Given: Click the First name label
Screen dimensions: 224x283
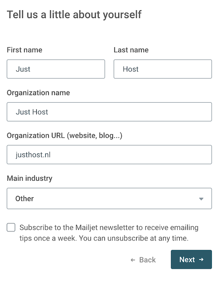Looking at the screenshot, I should click(25, 50).
